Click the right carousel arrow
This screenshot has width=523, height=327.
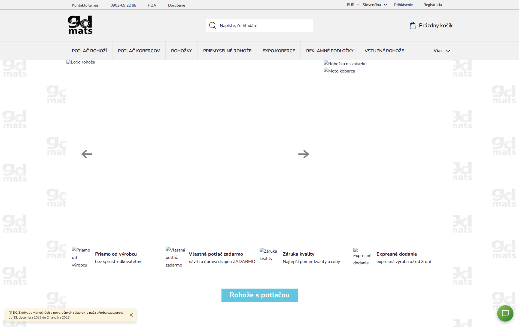click(303, 154)
